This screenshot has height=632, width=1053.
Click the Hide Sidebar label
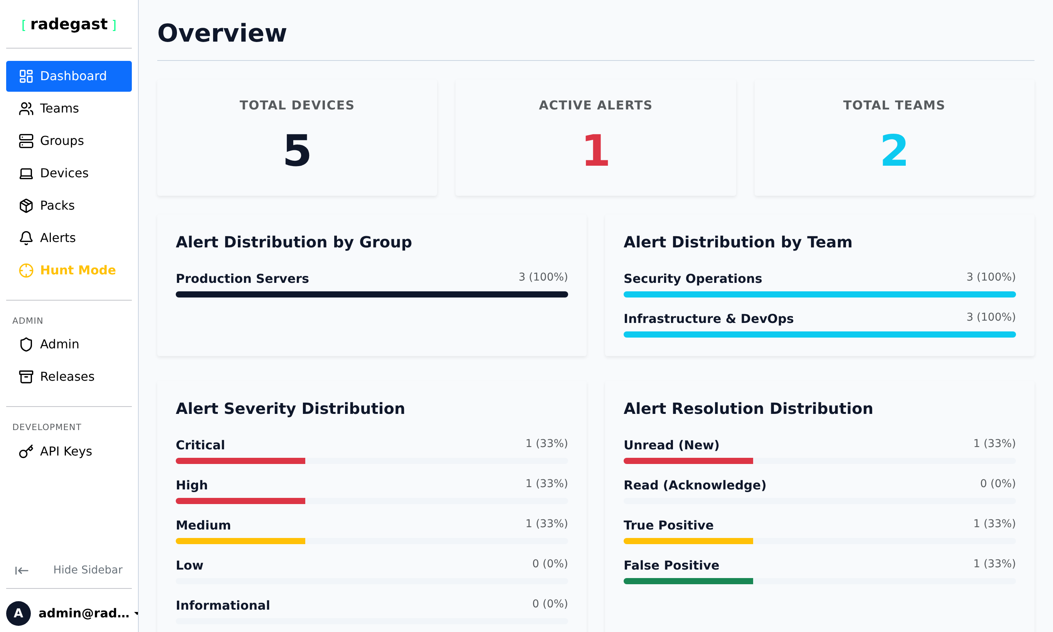(88, 570)
